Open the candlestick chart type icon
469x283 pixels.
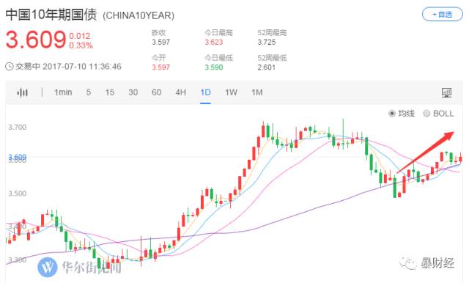point(23,92)
